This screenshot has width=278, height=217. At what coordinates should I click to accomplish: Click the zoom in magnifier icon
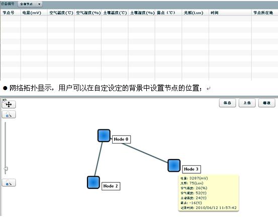[x=9, y=114]
